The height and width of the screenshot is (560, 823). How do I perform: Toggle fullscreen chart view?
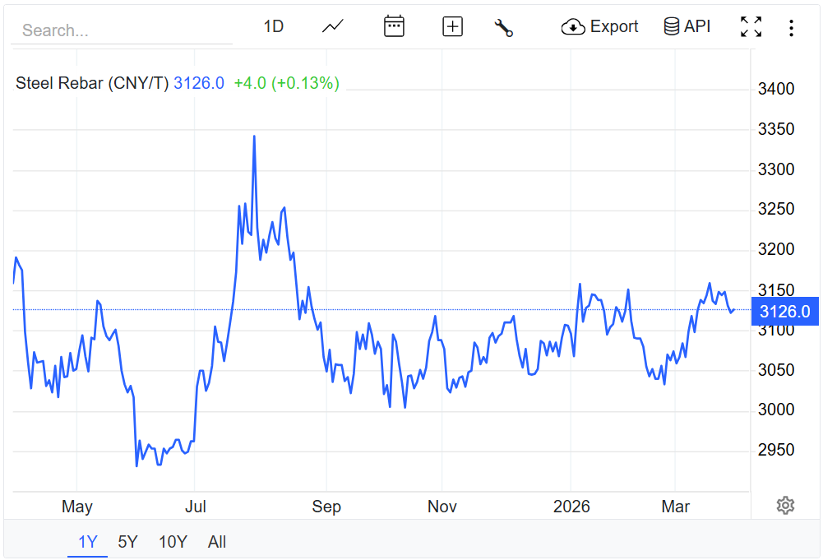751,27
